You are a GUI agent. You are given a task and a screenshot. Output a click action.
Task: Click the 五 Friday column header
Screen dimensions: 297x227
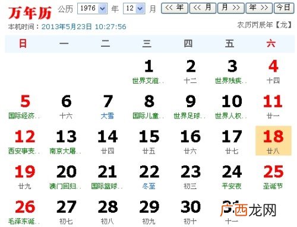pos(229,43)
